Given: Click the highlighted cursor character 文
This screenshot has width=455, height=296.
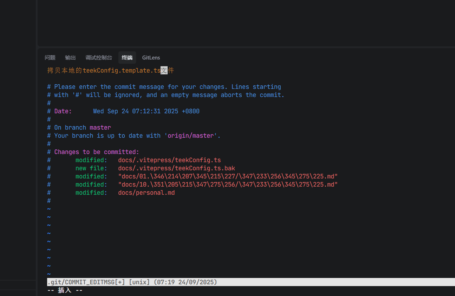Looking at the screenshot, I should click(164, 70).
